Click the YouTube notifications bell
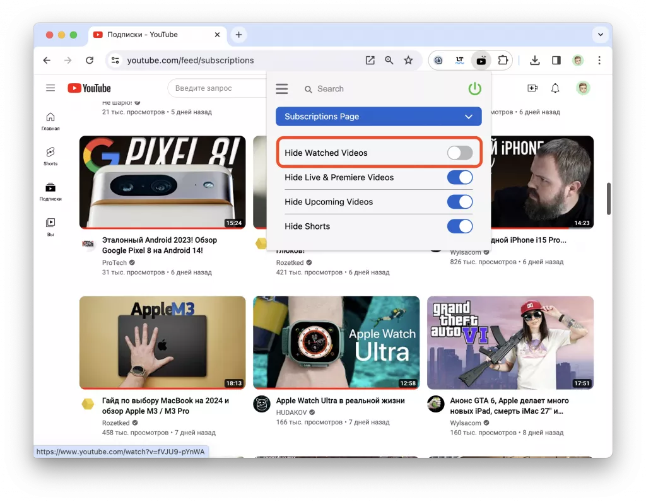Image resolution: width=646 pixels, height=502 pixels. 555,88
